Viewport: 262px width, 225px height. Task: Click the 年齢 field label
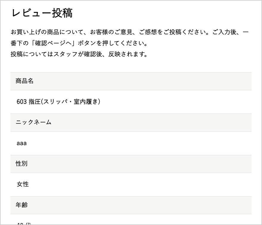pyautogui.click(x=21, y=205)
